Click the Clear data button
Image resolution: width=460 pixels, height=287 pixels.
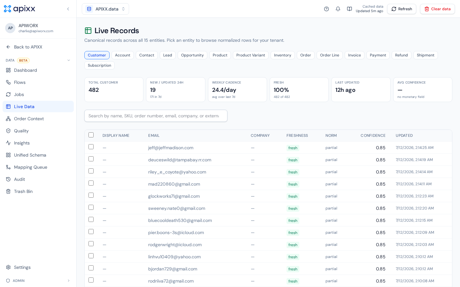[x=437, y=9]
